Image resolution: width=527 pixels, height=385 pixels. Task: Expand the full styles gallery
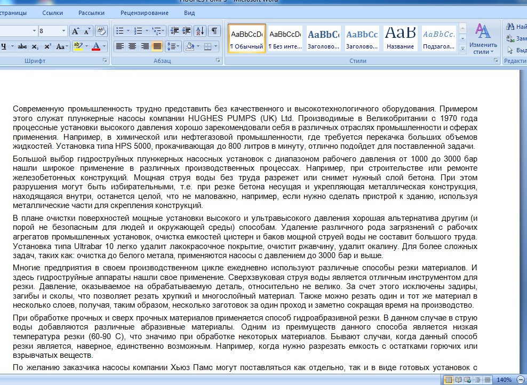tap(462, 49)
